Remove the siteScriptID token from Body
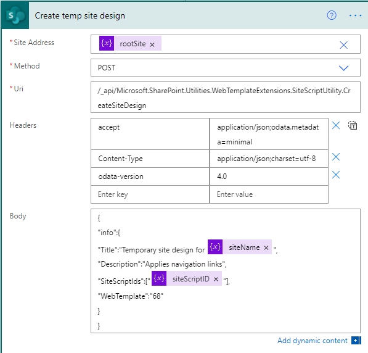Image resolution: width=368 pixels, height=353 pixels. pyautogui.click(x=216, y=279)
